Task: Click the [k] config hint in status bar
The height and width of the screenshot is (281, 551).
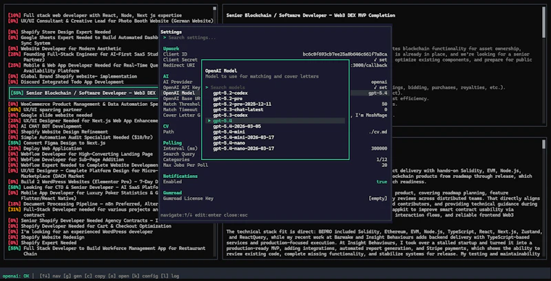Action: click(145, 276)
